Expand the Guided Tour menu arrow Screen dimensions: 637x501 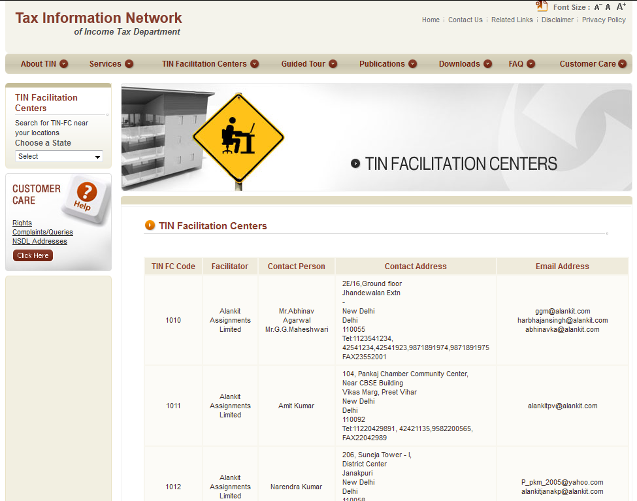(x=333, y=64)
